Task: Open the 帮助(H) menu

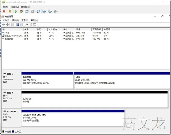Action: pos(34,20)
